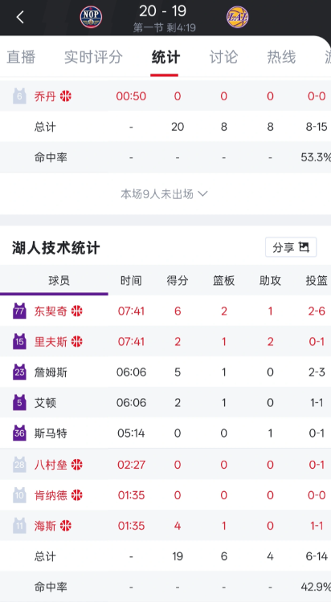Tap the 湖人技术统计 heading
Screen dimensions: 331x602
tap(55, 248)
